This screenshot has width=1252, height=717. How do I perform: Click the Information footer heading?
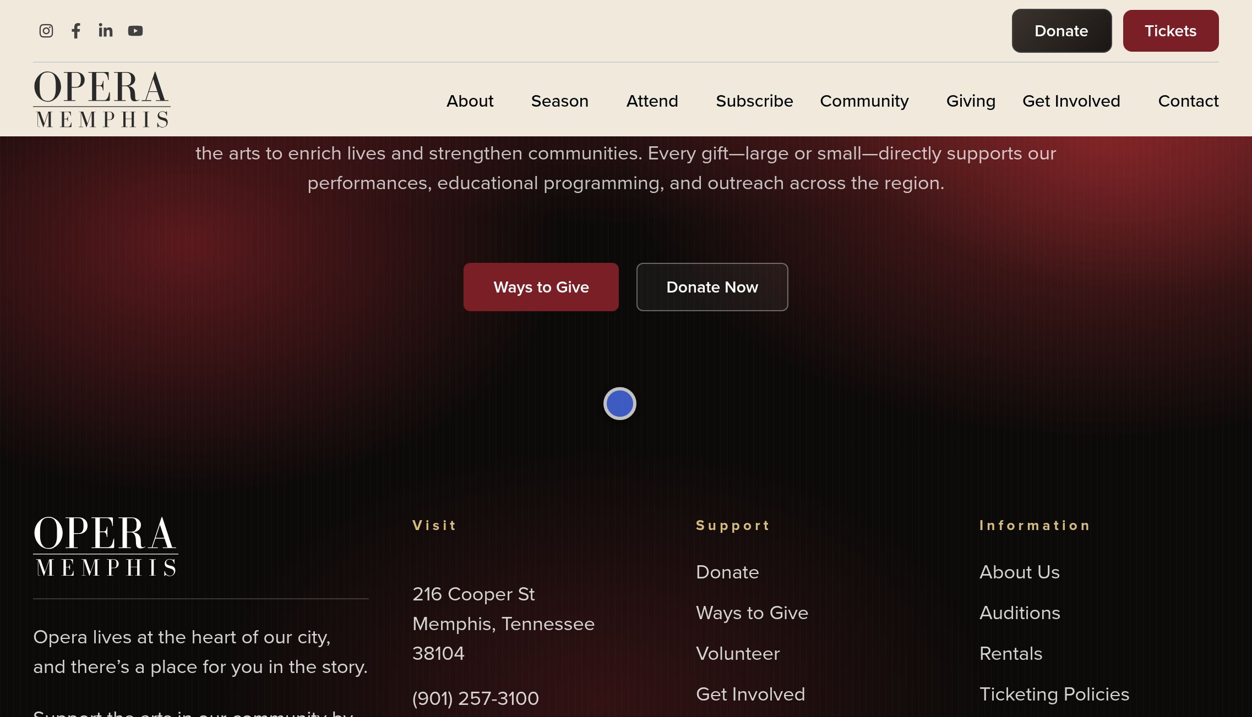[x=1035, y=525]
